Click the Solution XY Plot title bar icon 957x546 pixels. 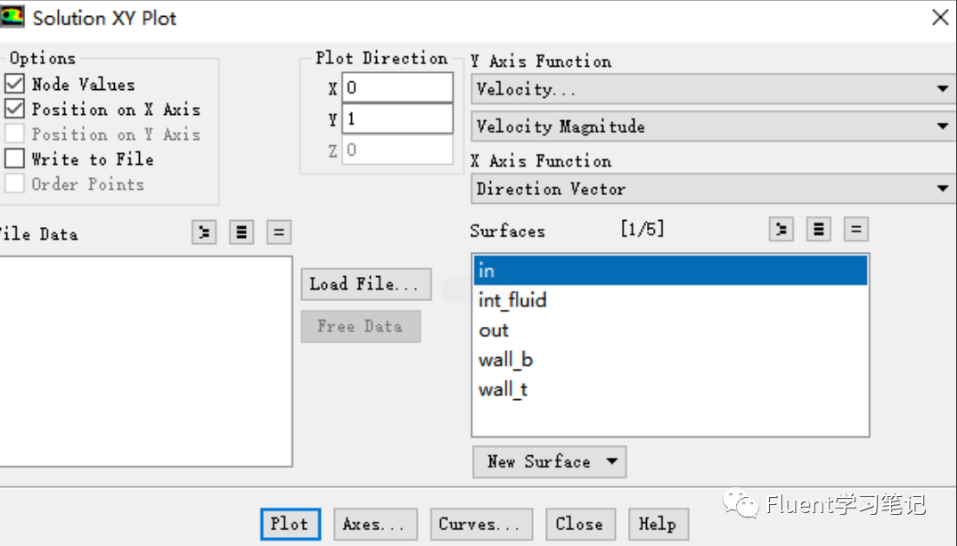[12, 16]
